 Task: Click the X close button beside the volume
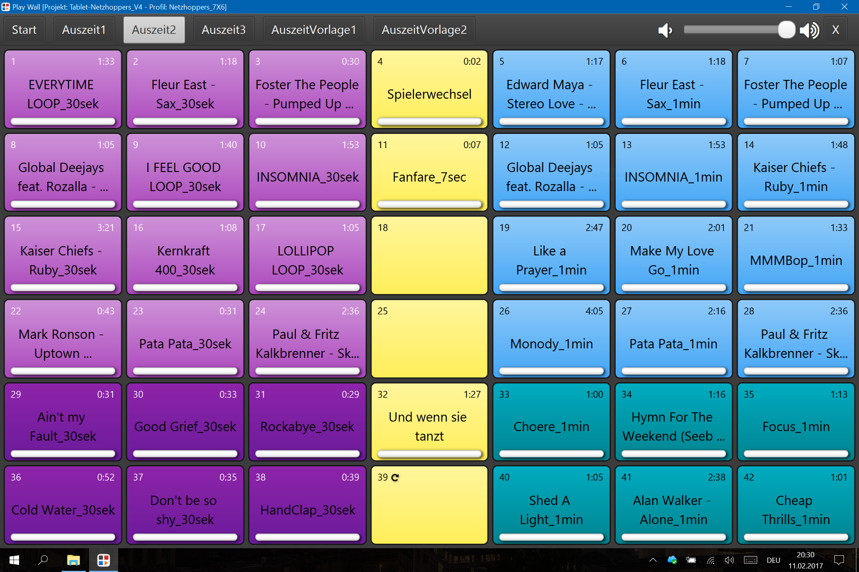pos(836,30)
